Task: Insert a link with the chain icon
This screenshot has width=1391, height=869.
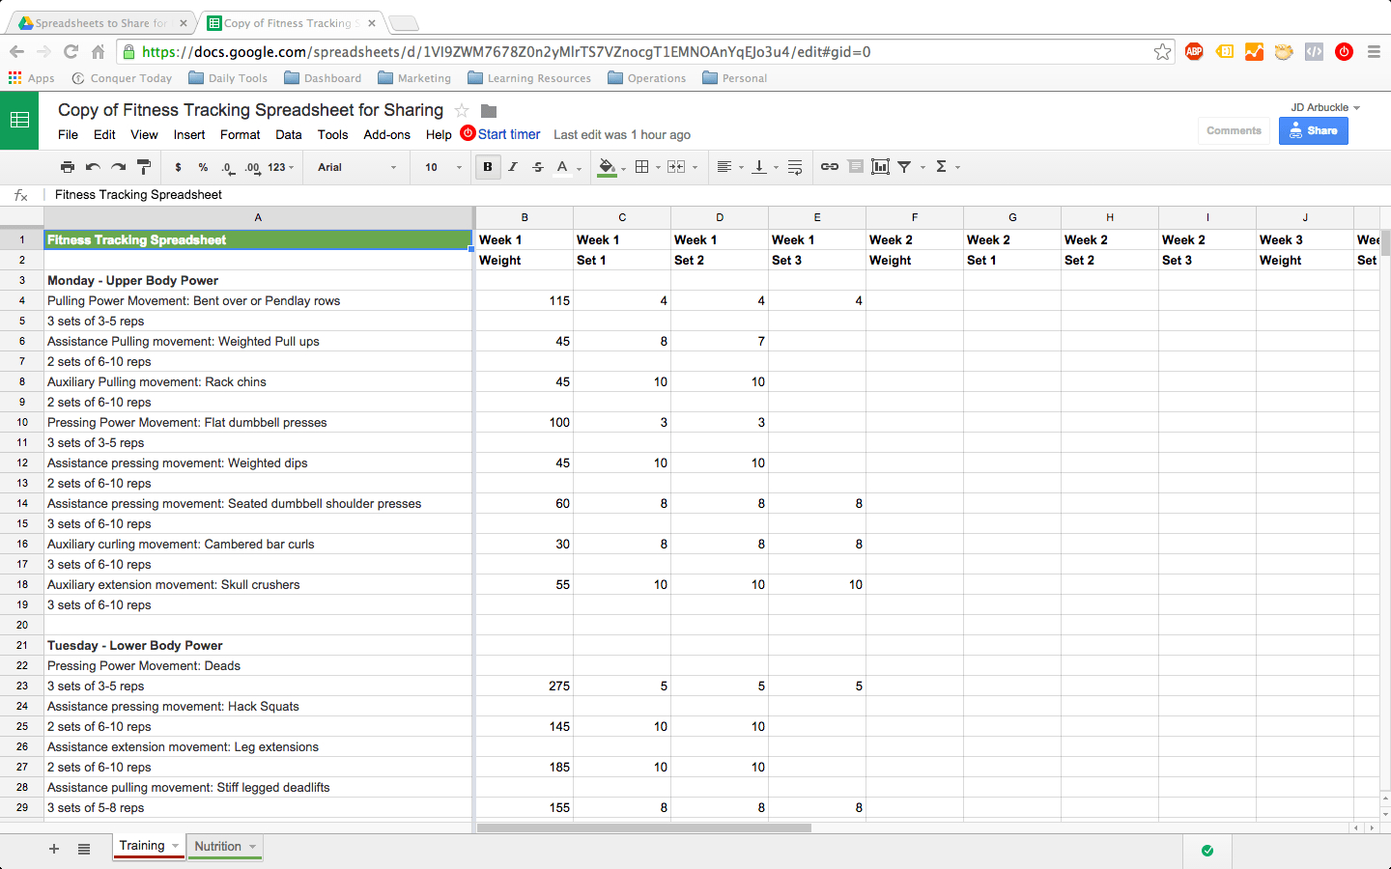Action: [x=829, y=167]
